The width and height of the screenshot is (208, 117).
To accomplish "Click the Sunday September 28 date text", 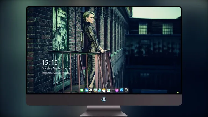I will pyautogui.click(x=57, y=68).
